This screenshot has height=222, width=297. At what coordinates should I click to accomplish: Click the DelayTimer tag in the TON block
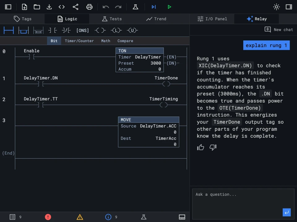(148, 57)
